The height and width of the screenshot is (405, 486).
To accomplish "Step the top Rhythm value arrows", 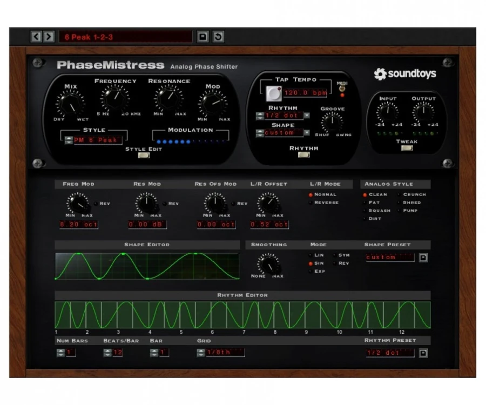I will click(260, 116).
